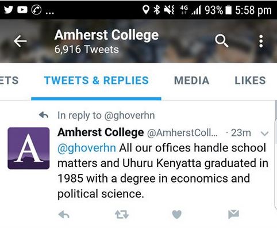Switch to the Media tab

[191, 81]
